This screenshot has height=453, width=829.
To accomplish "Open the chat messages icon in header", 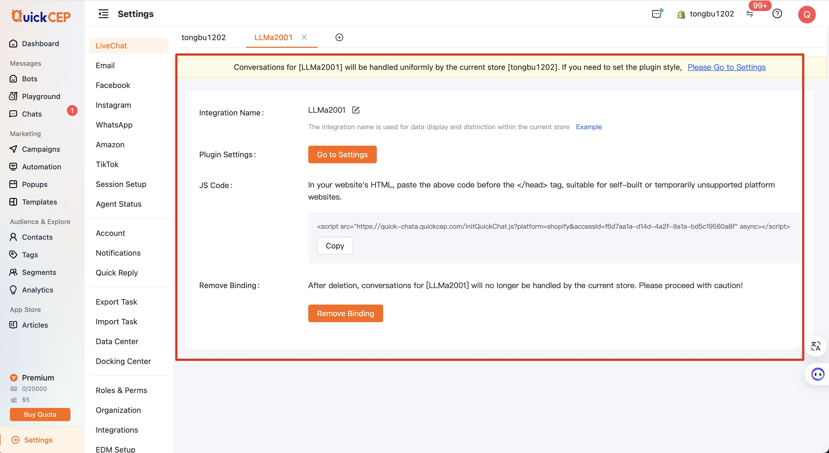I will (656, 14).
